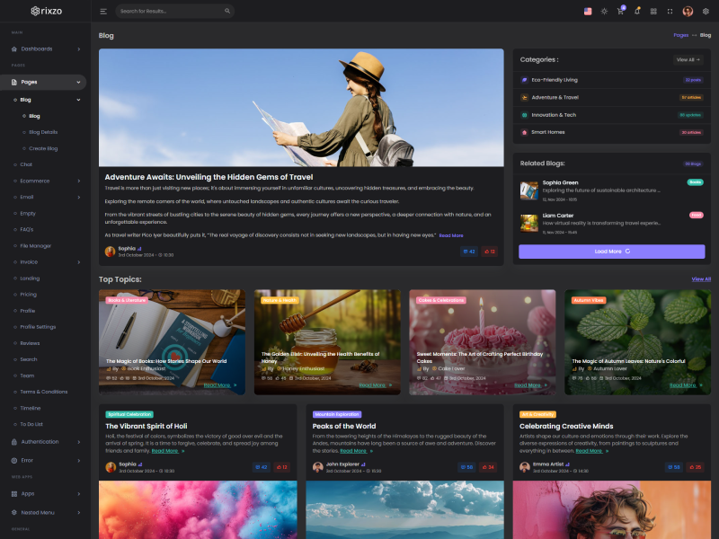This screenshot has height=539, width=719.
Task: Open the related apps grid icon
Action: point(653,12)
